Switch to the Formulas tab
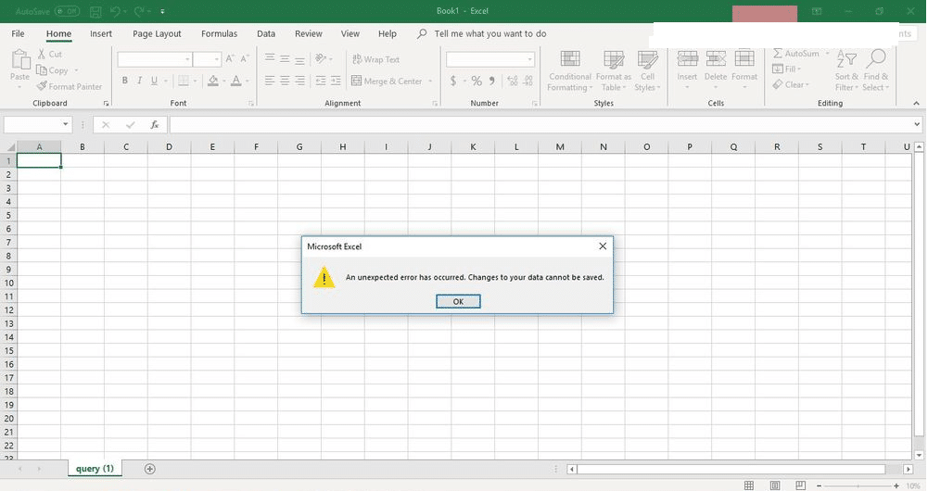This screenshot has width=928, height=491. pyautogui.click(x=219, y=33)
